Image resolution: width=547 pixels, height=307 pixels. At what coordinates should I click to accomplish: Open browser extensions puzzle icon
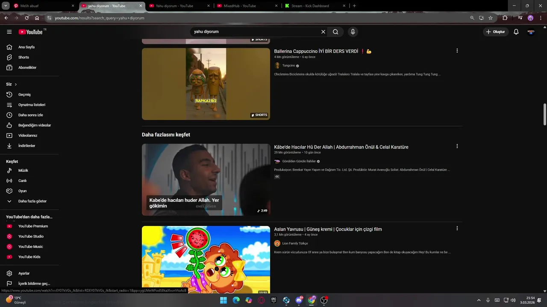(505, 18)
